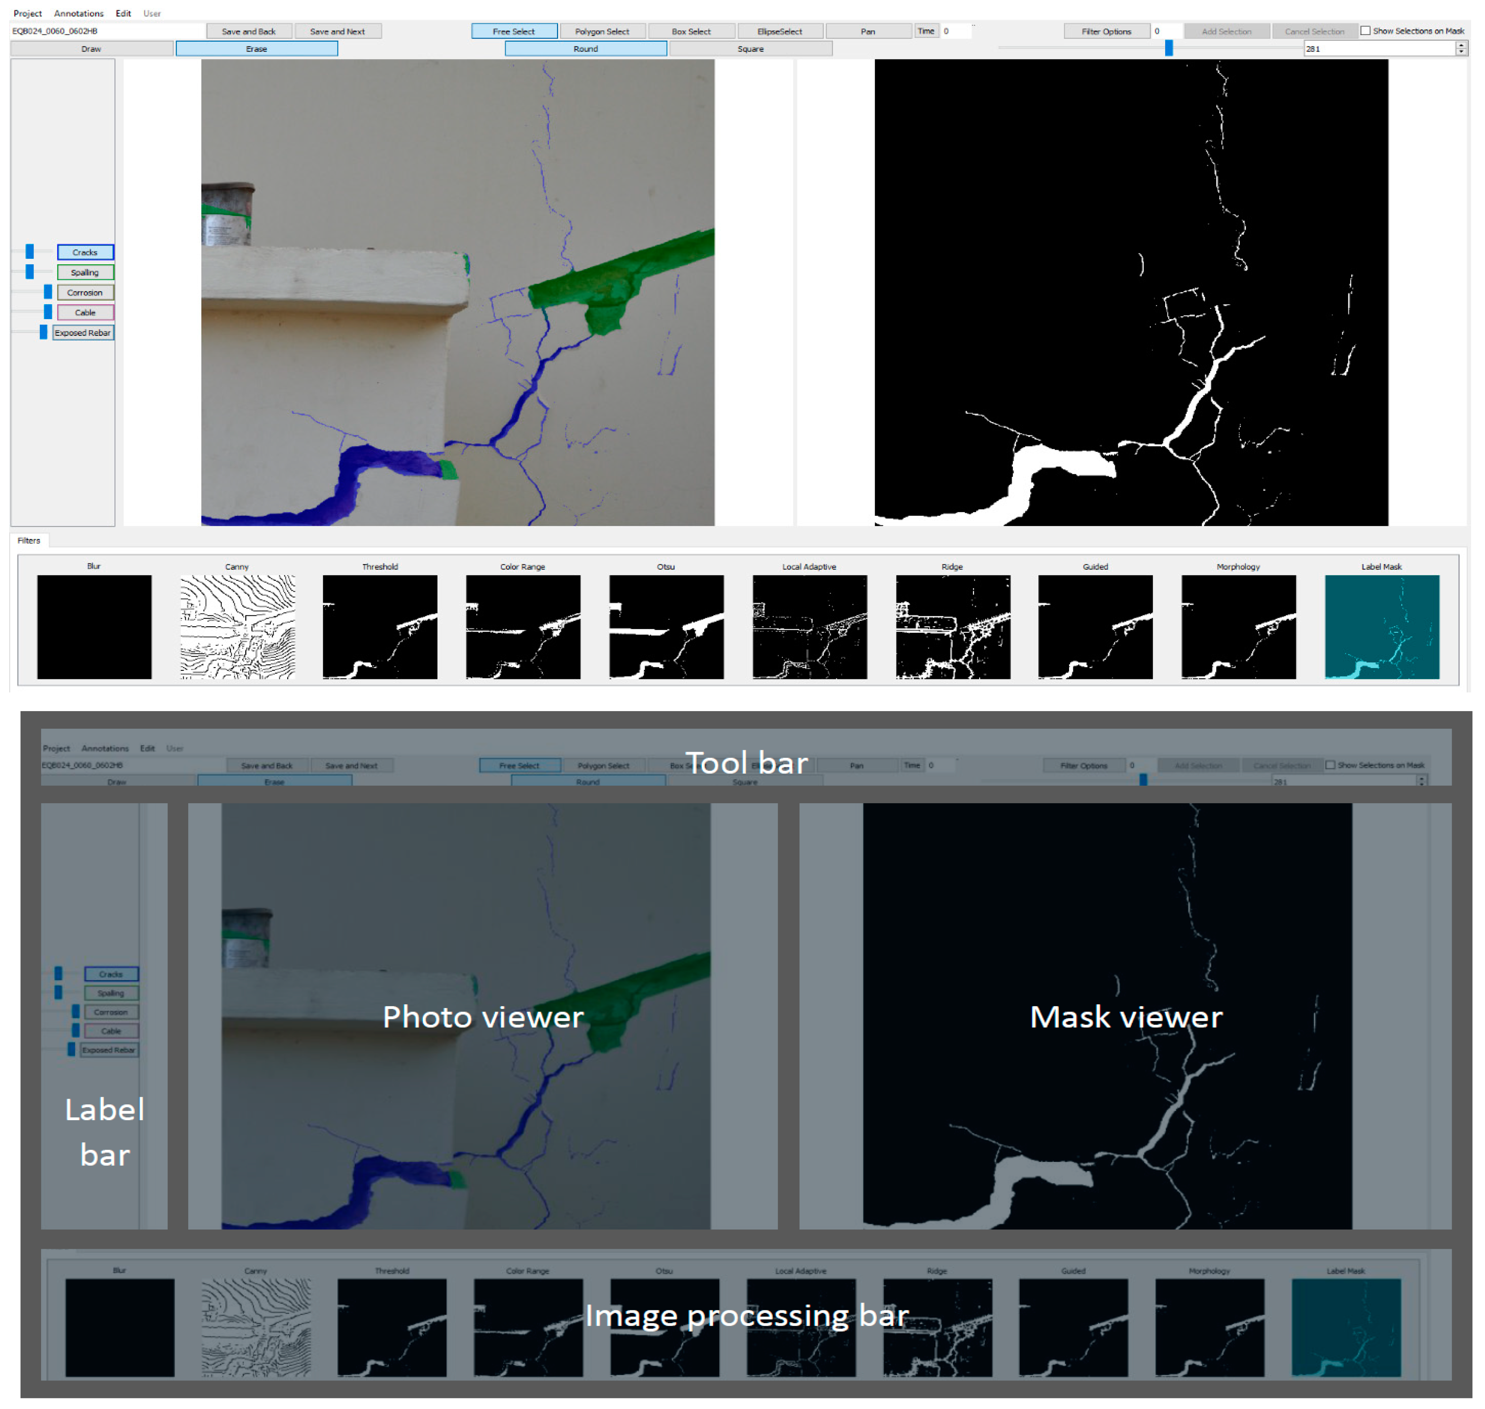Activate the Box Select tool
Screen dimensions: 1485x1409
[x=691, y=31]
